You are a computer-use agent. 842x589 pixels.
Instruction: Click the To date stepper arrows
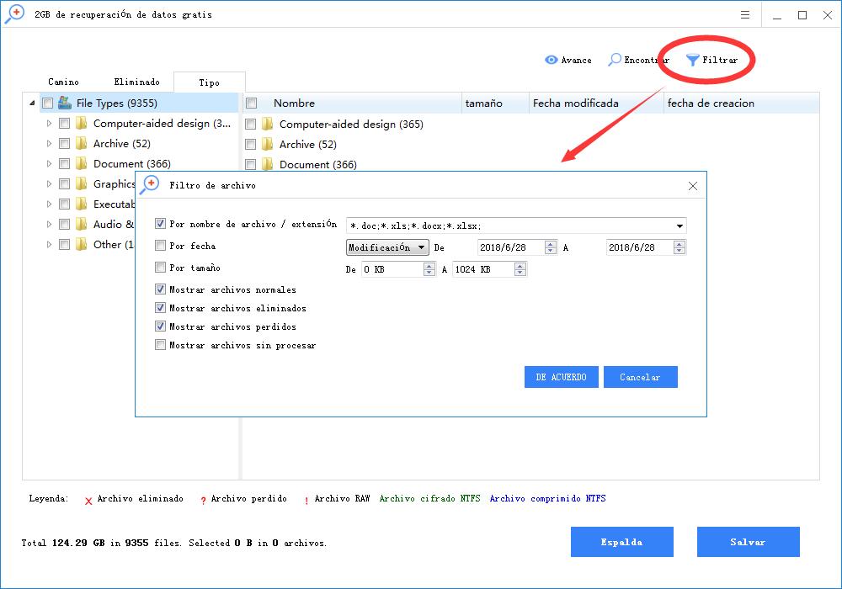pyautogui.click(x=679, y=247)
